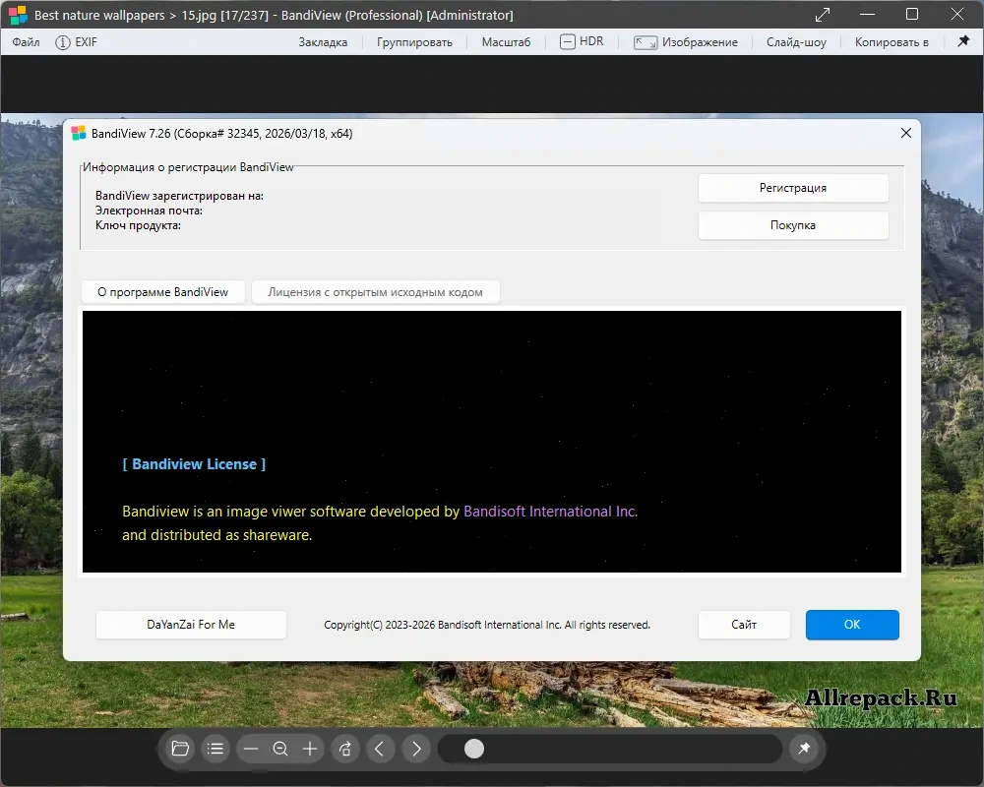
Task: Open the Масштаб menu
Action: pyautogui.click(x=506, y=42)
